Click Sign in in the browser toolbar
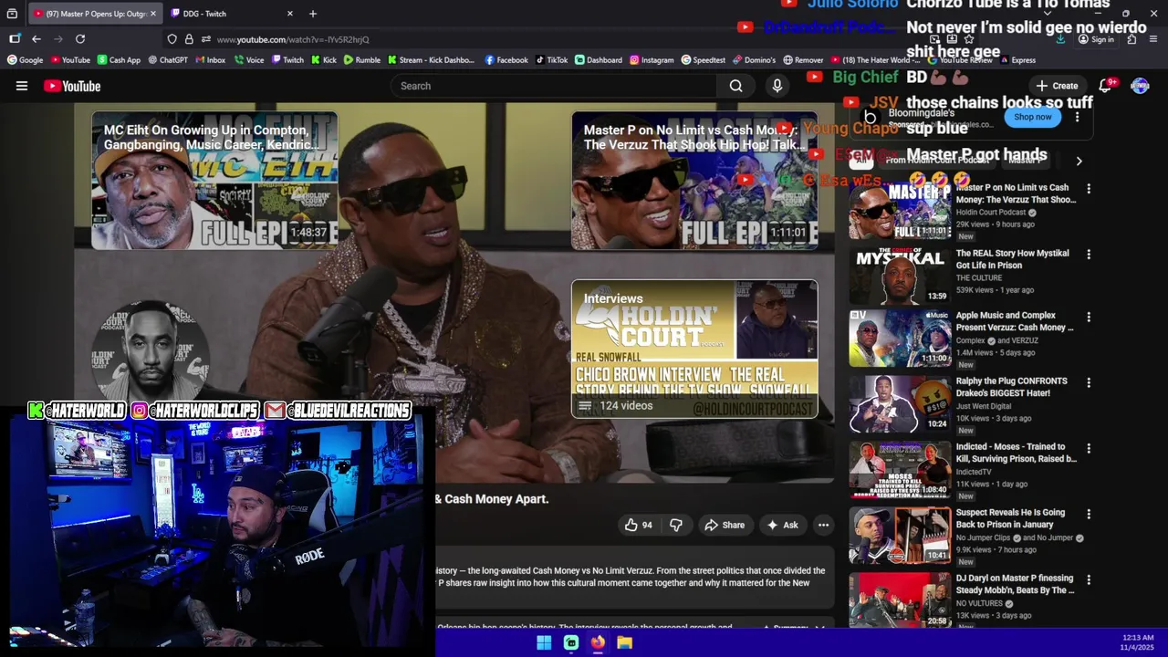 pos(1096,39)
